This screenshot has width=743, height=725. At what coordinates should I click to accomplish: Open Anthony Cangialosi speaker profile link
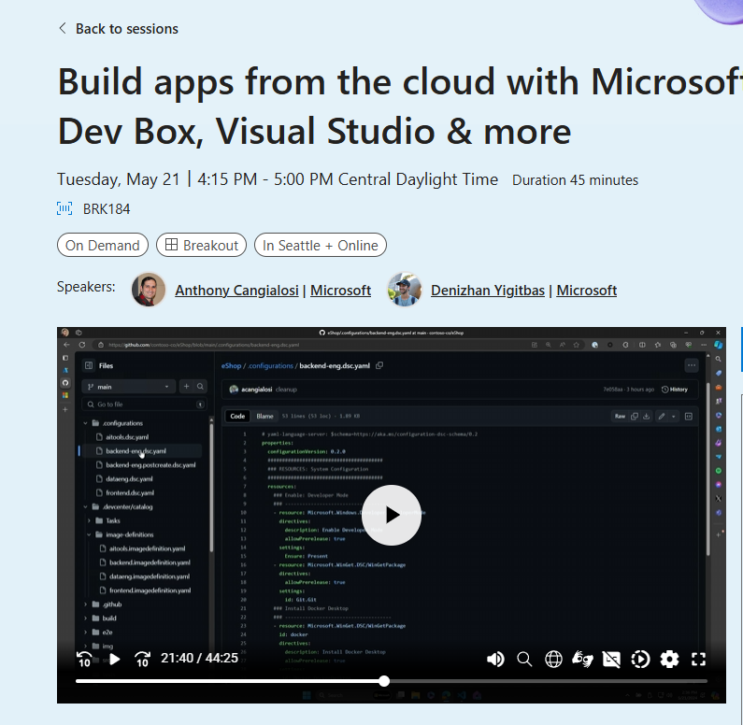pos(237,290)
